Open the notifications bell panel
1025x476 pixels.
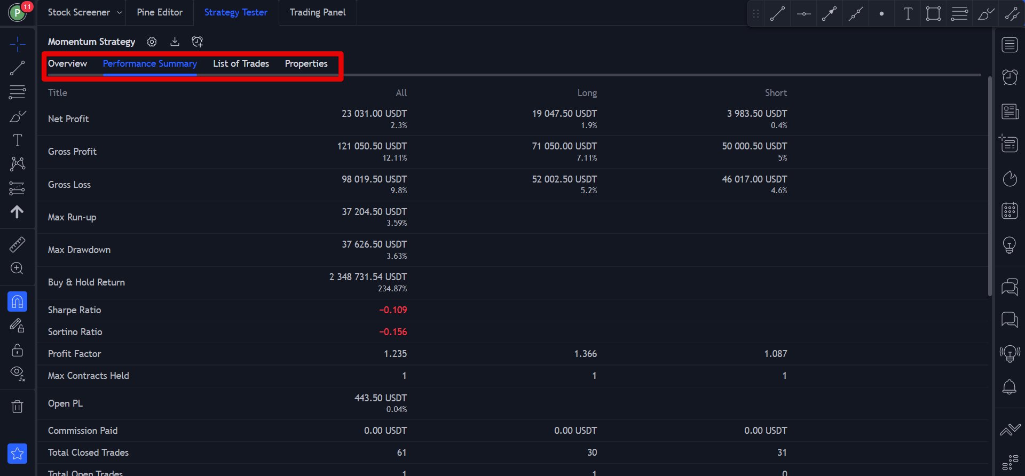tap(1010, 386)
